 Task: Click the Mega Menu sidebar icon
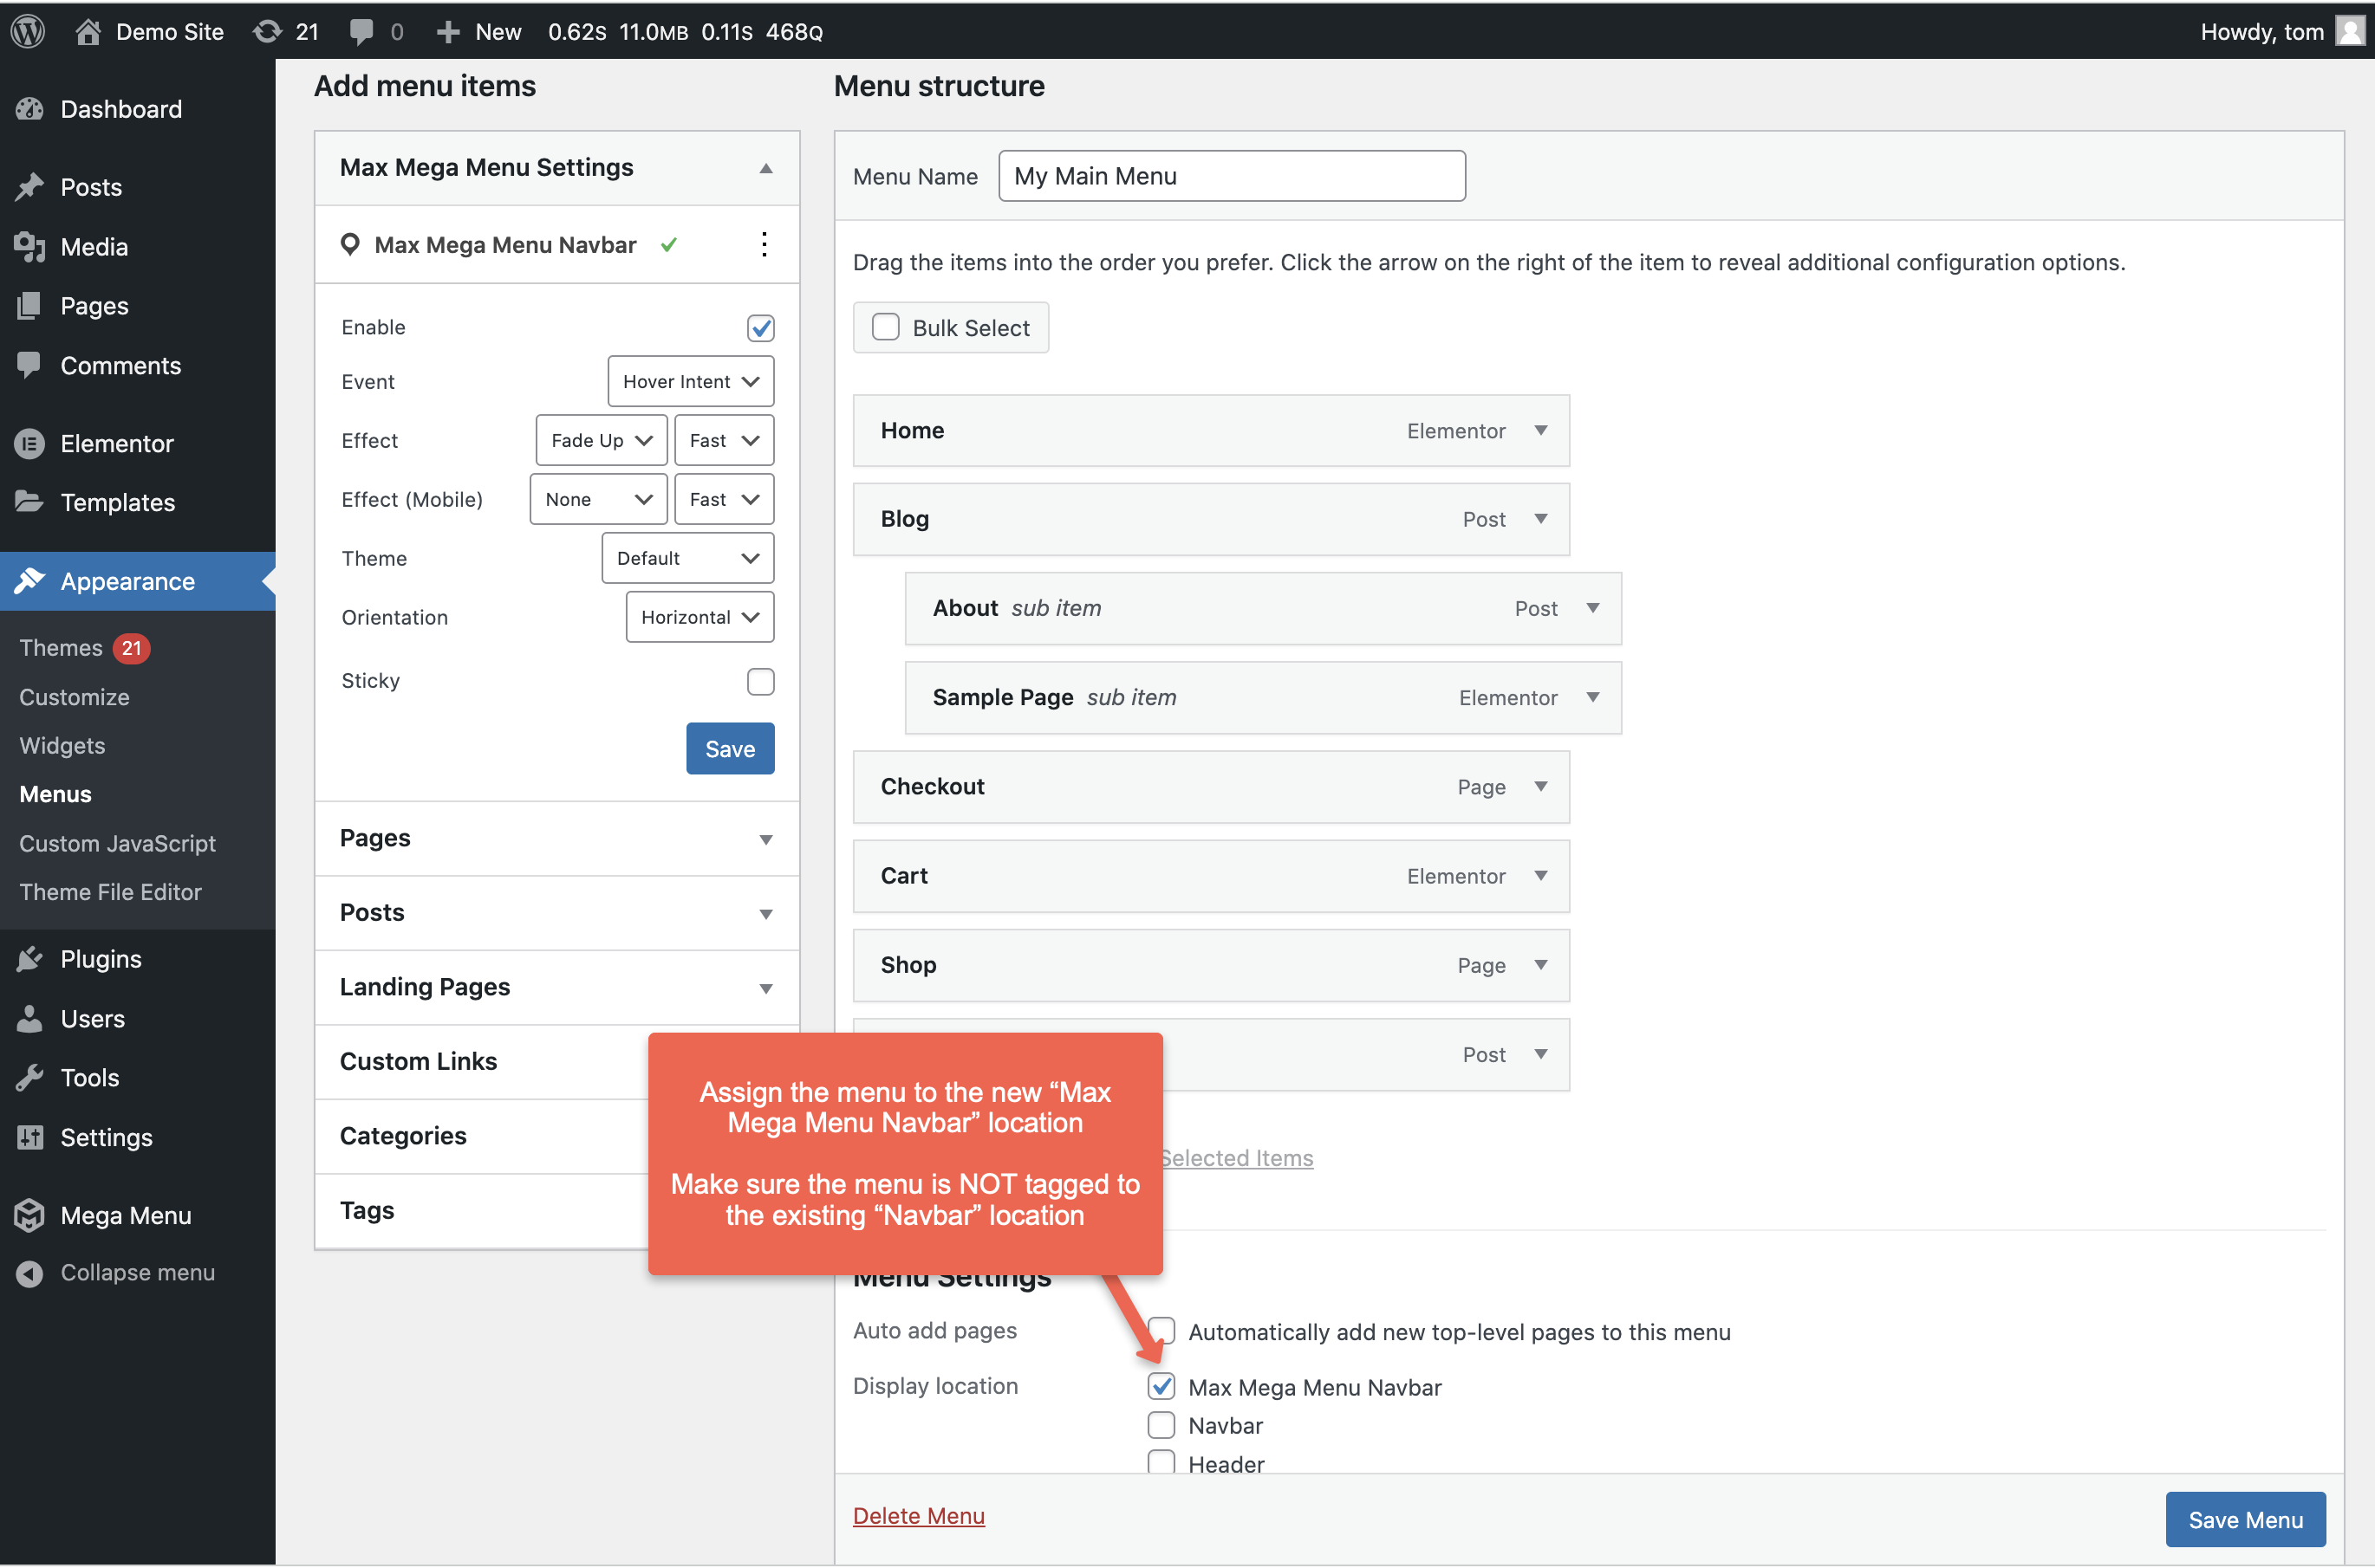30,1215
